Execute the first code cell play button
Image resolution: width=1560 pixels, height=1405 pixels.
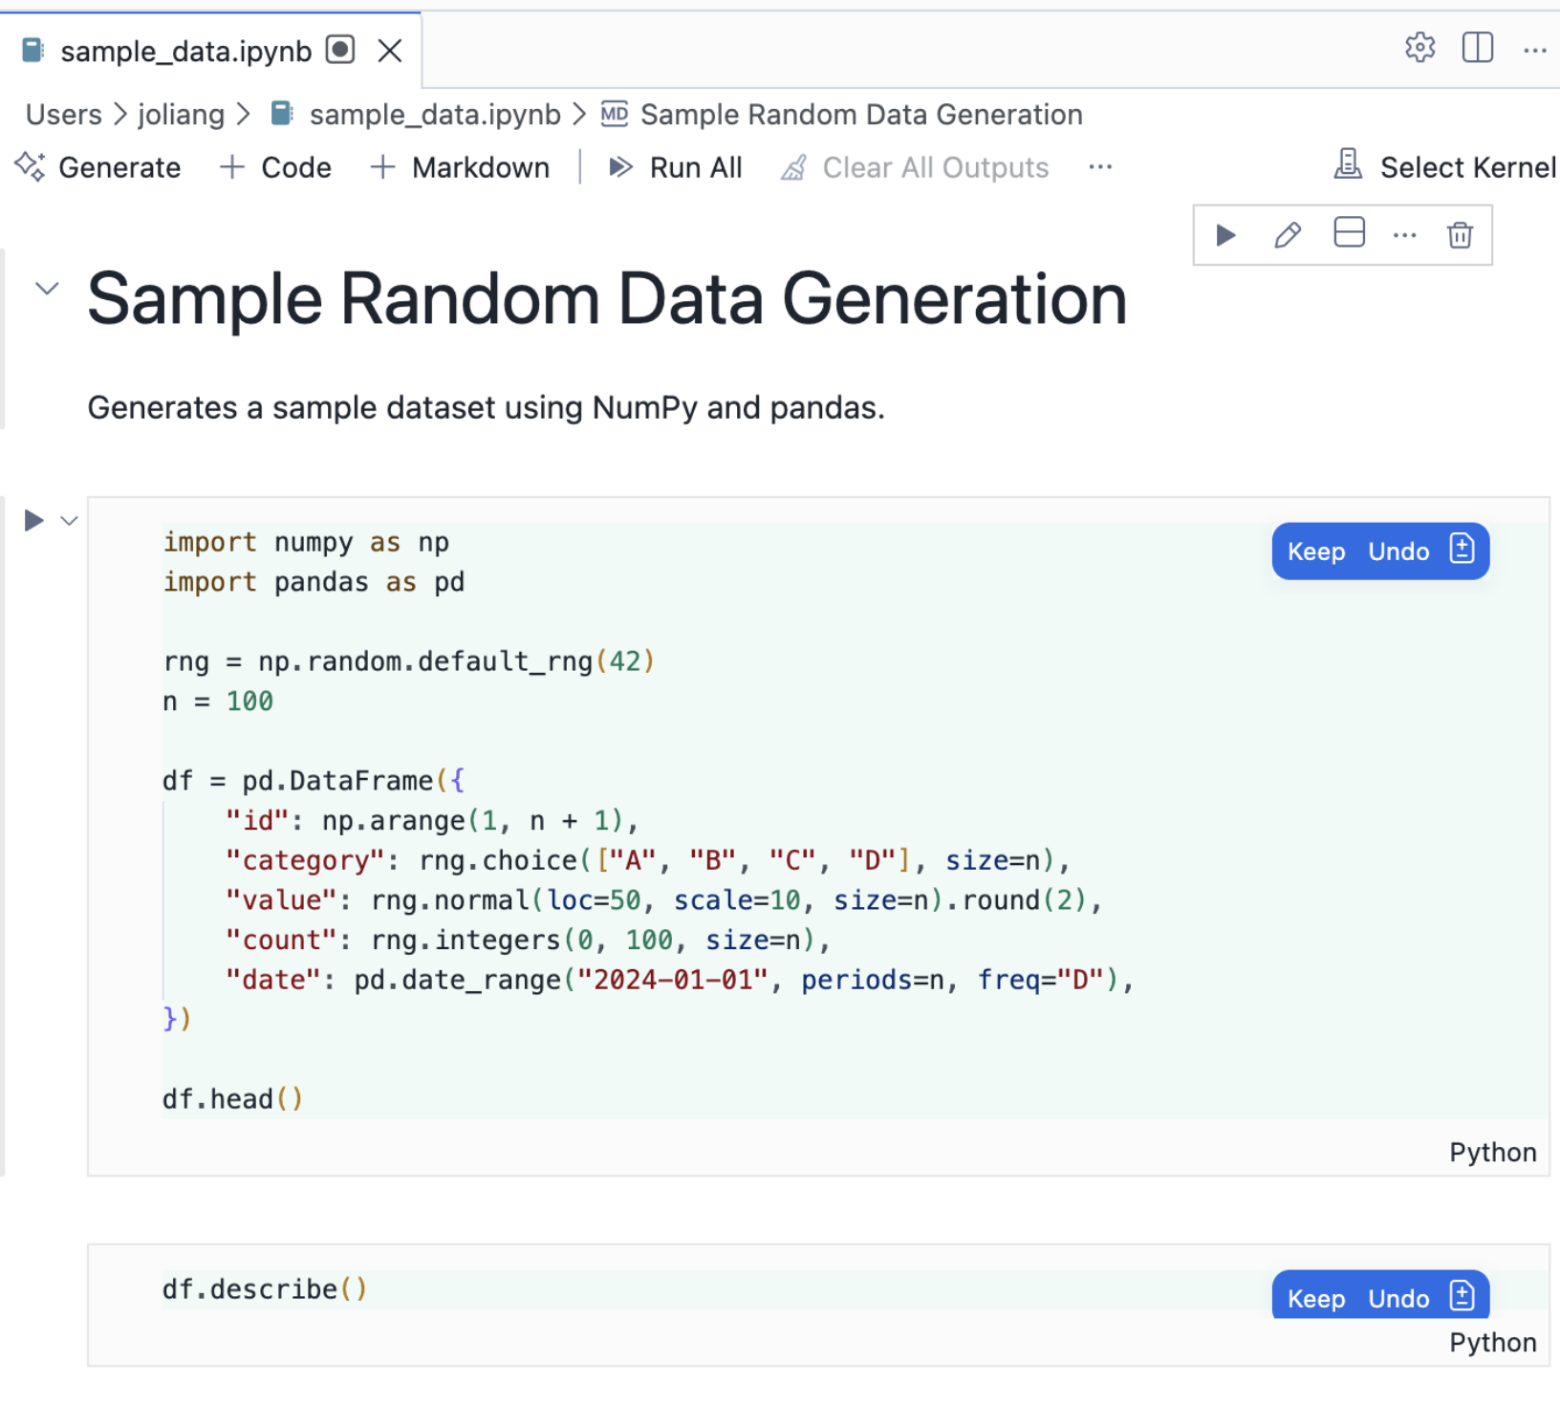coord(33,520)
